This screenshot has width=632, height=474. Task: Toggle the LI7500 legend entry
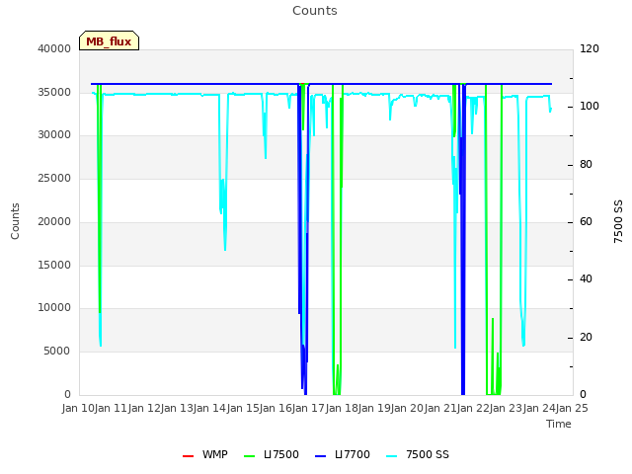[x=272, y=454]
